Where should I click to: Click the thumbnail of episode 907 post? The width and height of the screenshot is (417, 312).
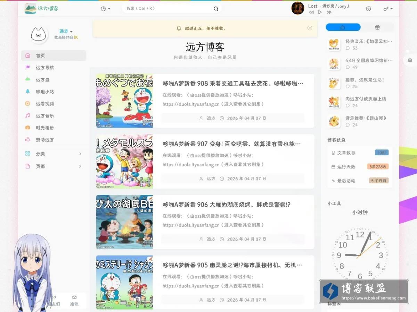(x=124, y=162)
